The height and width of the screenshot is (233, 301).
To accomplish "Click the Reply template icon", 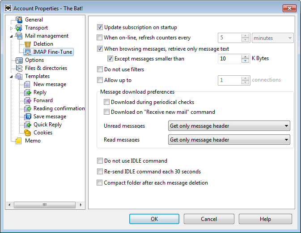I will click(x=28, y=92).
